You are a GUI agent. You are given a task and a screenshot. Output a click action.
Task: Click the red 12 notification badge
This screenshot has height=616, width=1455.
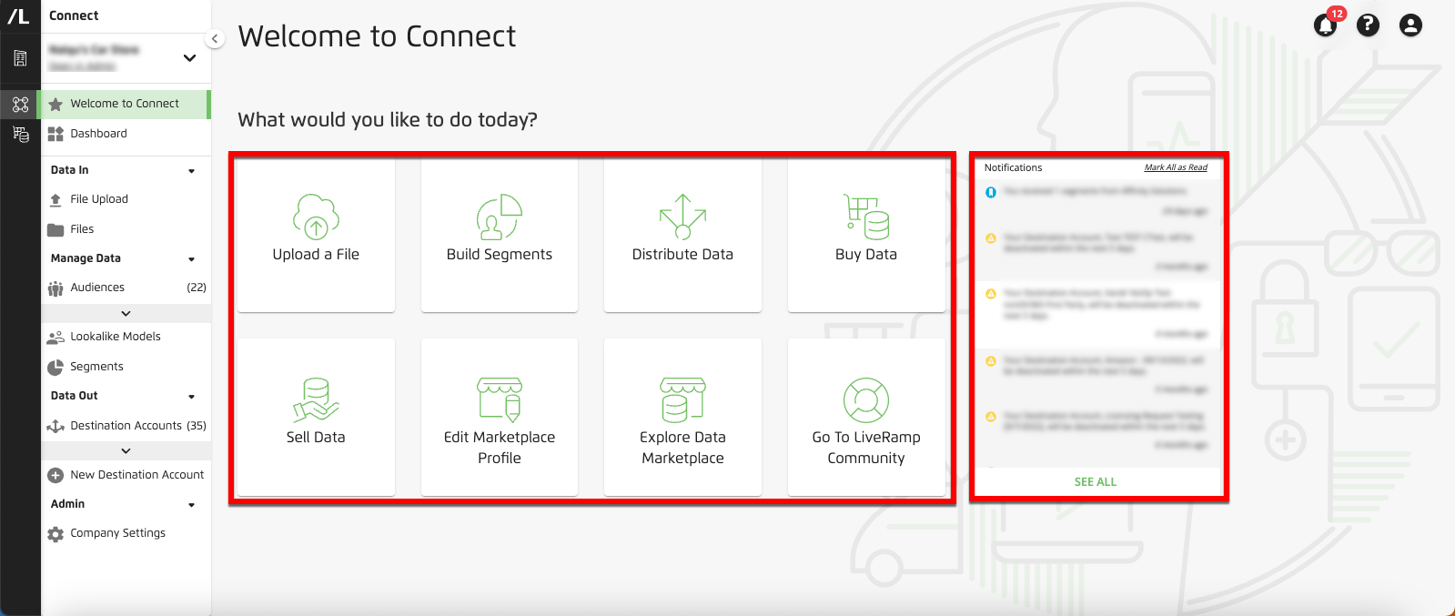click(1336, 14)
